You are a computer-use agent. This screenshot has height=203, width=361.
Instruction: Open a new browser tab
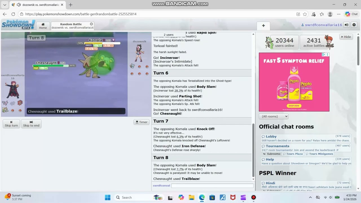click(71, 5)
